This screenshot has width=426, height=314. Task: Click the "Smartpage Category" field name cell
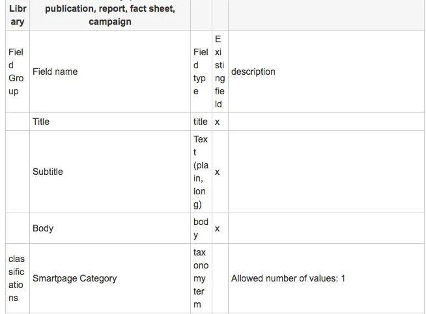75,278
